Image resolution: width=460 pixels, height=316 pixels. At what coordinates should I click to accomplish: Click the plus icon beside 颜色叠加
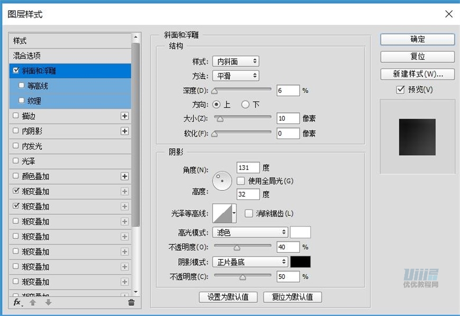125,176
